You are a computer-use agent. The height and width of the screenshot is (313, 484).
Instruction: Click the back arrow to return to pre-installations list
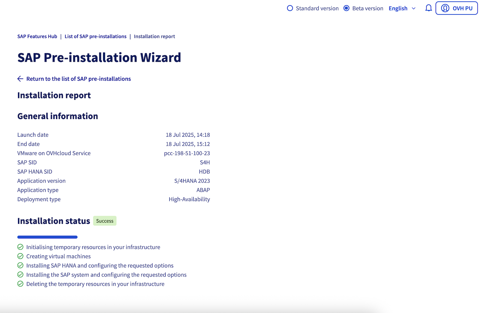20,79
